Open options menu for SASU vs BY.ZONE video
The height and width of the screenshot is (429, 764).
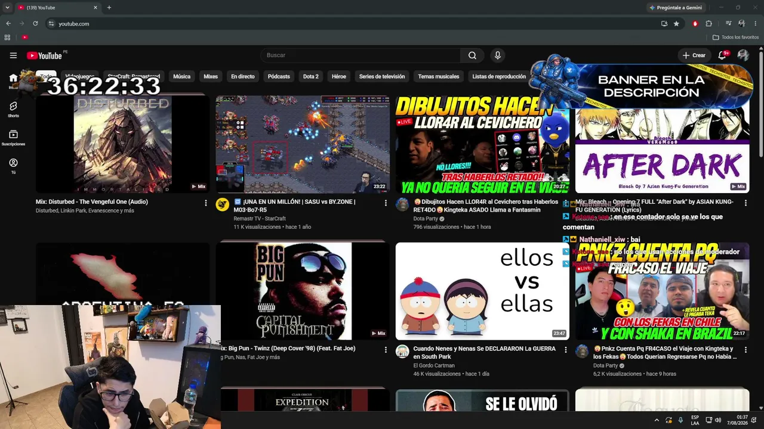coord(386,203)
